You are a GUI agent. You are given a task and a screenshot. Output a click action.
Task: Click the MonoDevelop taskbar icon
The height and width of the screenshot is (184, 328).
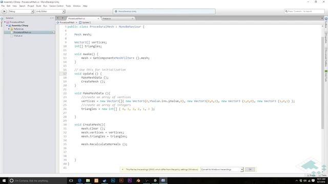click(163, 180)
